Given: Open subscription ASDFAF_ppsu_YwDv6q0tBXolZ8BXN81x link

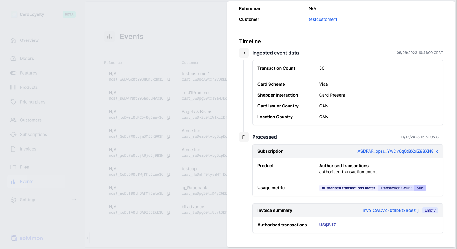Looking at the screenshot, I should coord(398,151).
